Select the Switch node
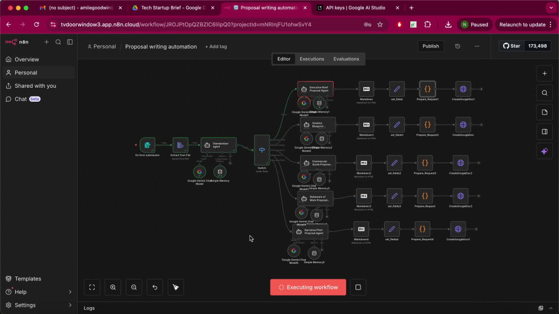The image size is (559, 314). coord(262,150)
